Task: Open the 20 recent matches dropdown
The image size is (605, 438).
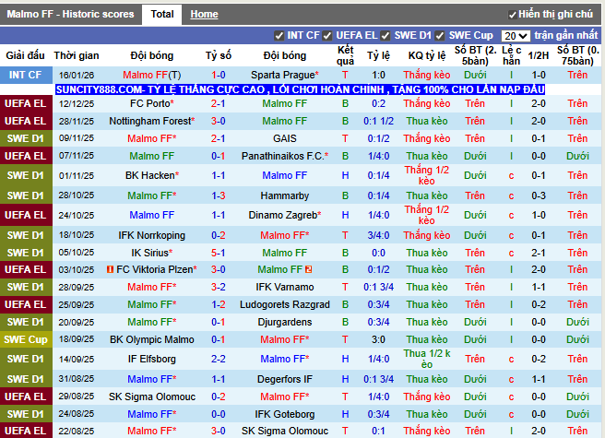Action: 516,36
